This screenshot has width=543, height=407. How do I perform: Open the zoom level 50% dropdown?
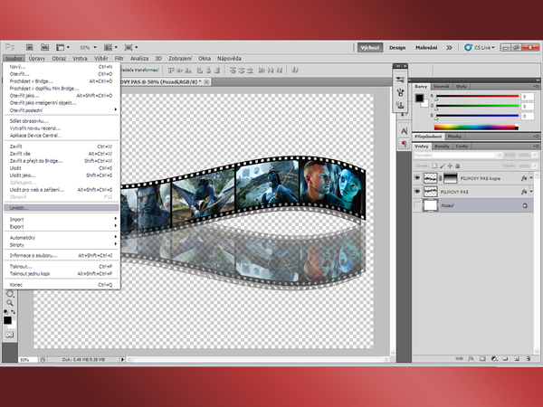click(88, 47)
